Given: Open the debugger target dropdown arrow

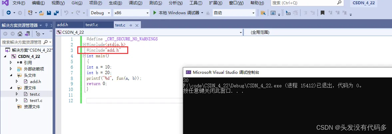Looking at the screenshot, I should [202, 13].
